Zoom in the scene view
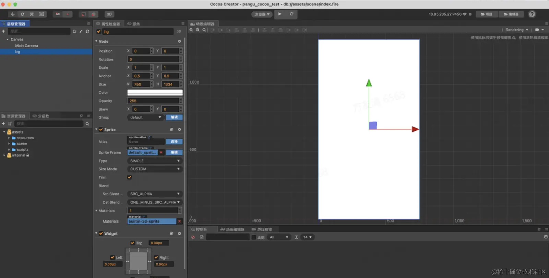 (191, 30)
